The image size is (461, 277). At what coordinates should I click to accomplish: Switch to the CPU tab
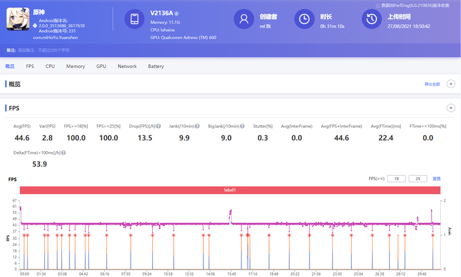[50, 66]
